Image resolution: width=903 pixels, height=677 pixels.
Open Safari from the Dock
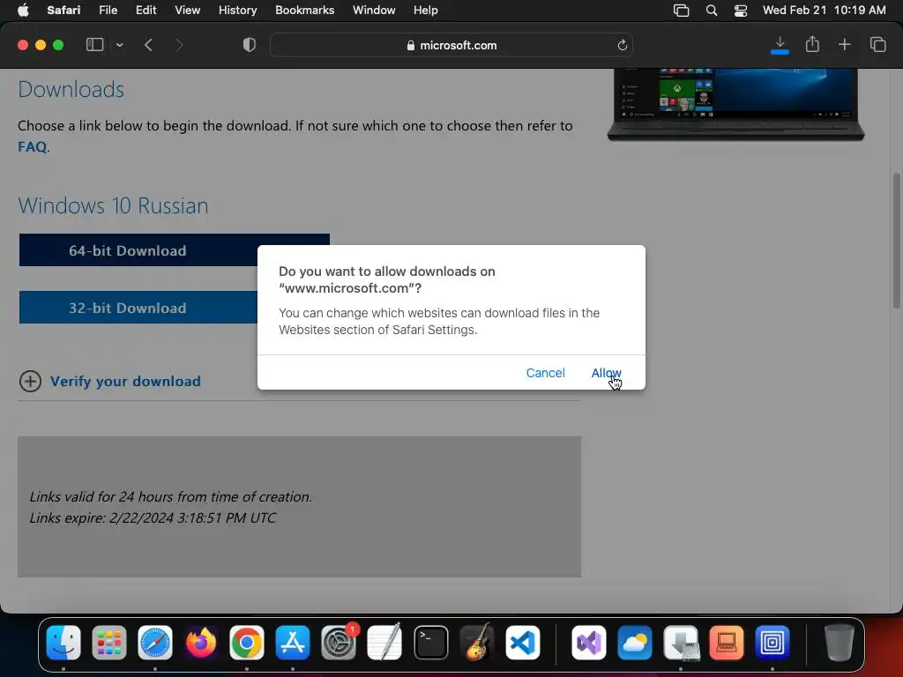coord(155,643)
